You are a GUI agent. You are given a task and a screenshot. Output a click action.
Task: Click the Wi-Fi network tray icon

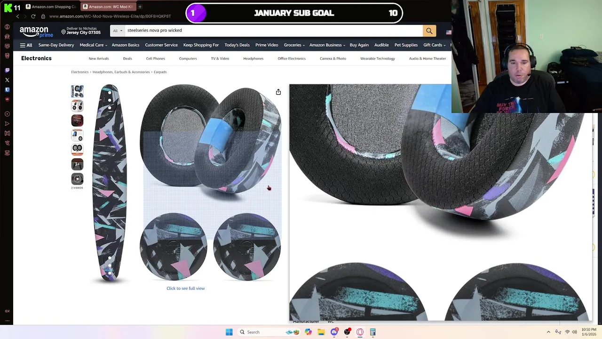[567, 332]
